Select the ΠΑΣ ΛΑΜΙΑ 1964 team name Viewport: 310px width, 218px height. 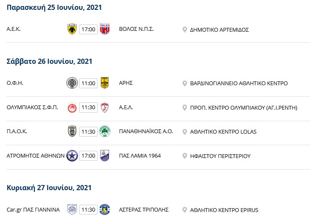(x=140, y=156)
